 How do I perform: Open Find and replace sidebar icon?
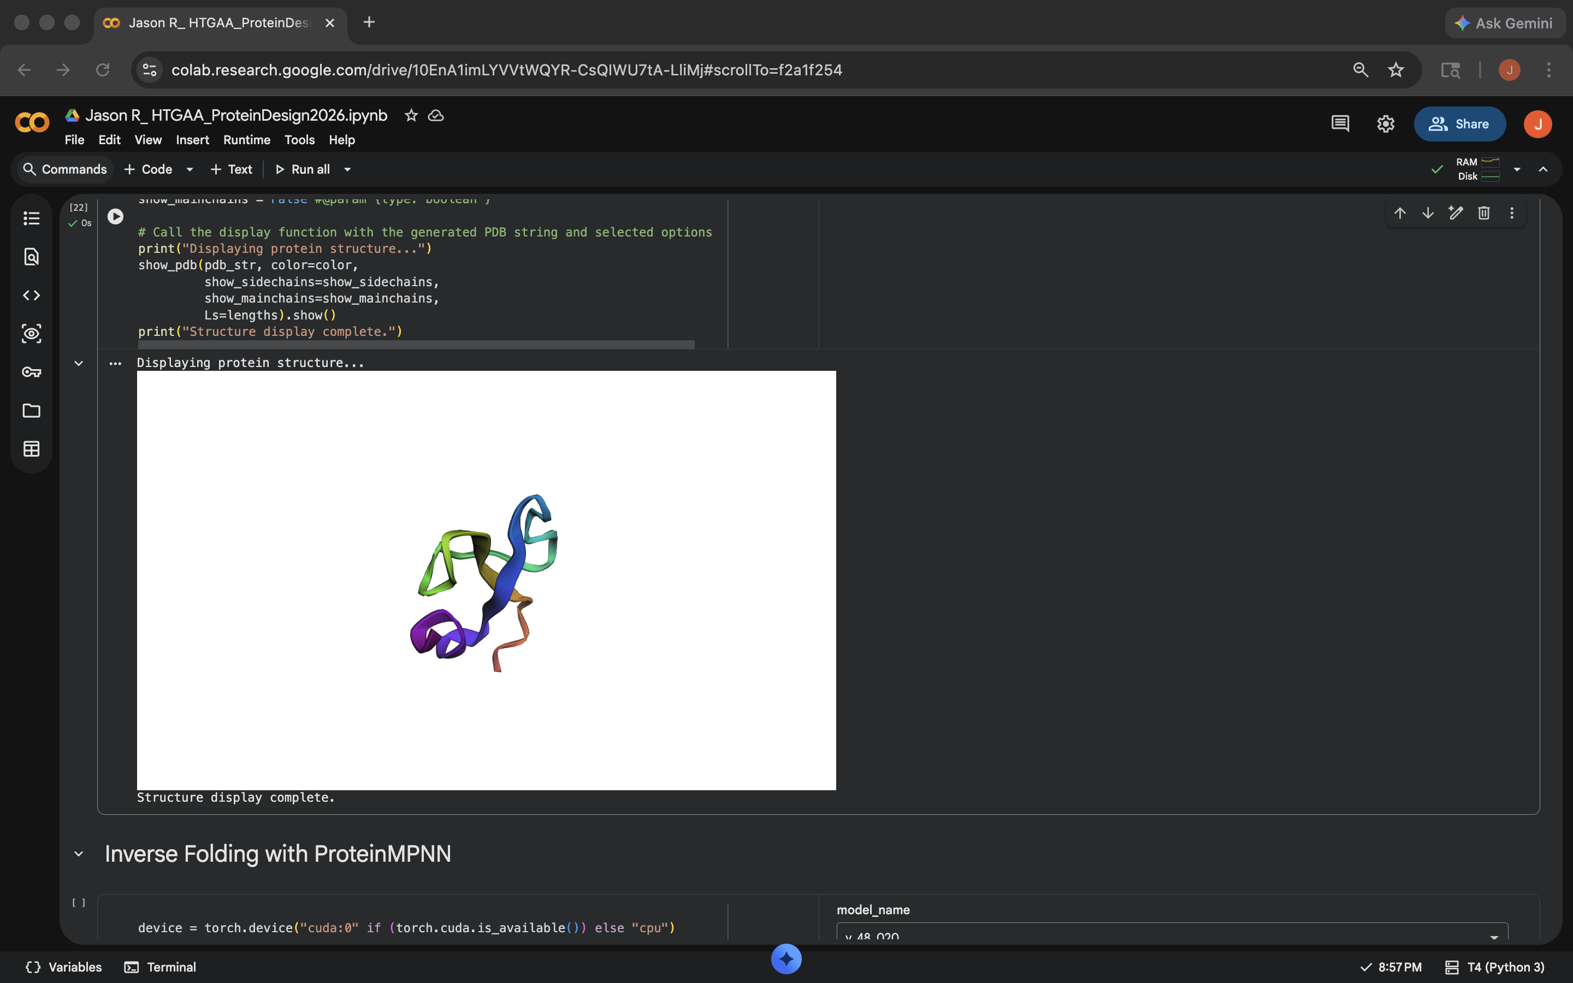[x=31, y=257]
